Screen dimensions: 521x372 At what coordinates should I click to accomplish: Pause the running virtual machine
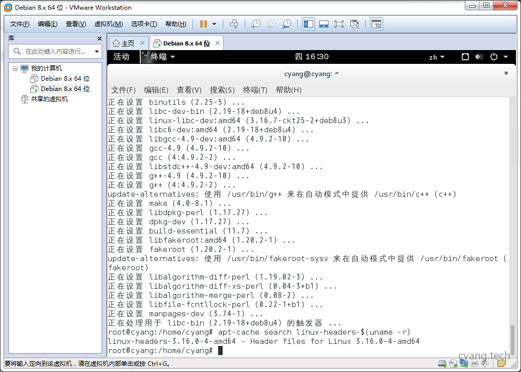(203, 24)
